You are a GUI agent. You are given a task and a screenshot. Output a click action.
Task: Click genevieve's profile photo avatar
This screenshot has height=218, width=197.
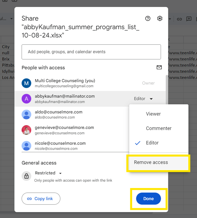26,130
